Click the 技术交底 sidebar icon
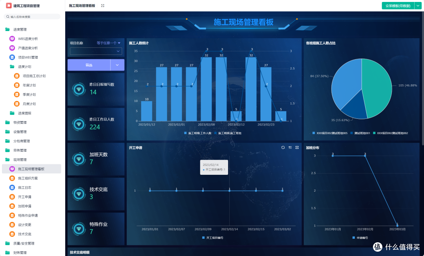The height and width of the screenshot is (256, 424). point(12,234)
